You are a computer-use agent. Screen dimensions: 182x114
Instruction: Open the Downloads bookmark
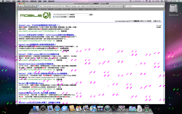(36, 9)
